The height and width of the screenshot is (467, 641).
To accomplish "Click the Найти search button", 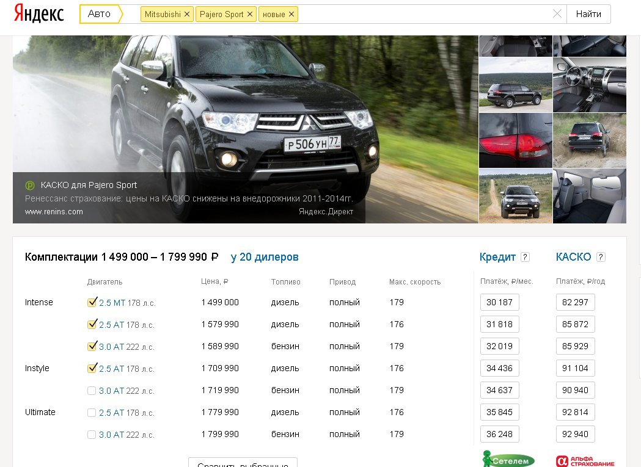I will click(x=588, y=14).
